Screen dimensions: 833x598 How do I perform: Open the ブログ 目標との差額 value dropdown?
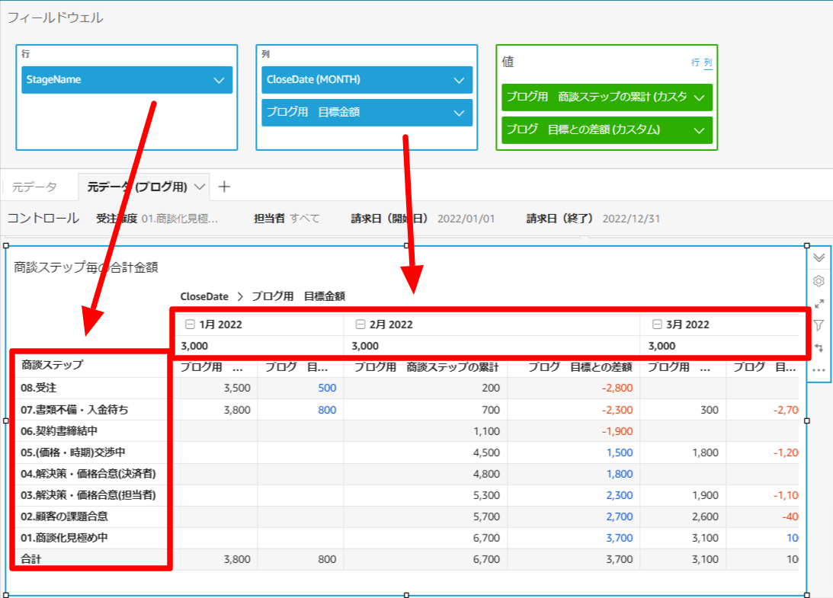(x=699, y=130)
